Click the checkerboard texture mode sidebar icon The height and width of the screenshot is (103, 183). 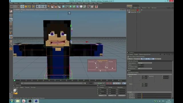(x=11, y=41)
